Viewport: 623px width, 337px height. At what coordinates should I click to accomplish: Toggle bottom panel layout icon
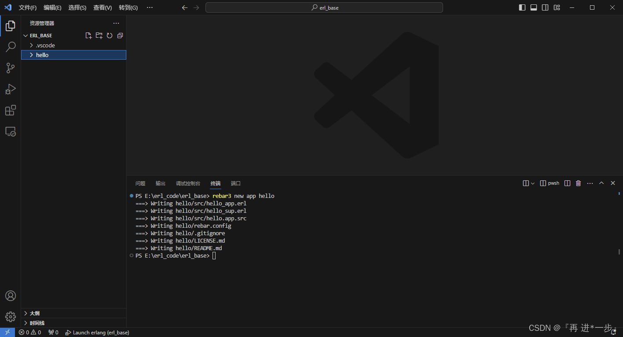[x=534, y=7]
